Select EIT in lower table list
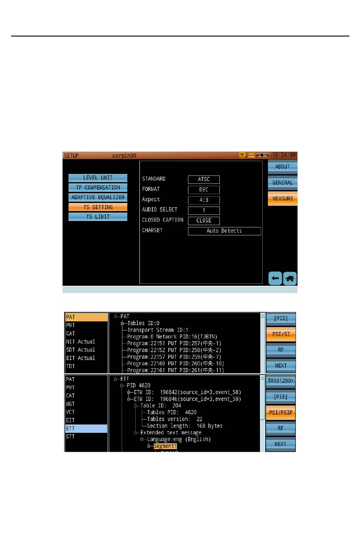This screenshot has height=534, width=360. click(86, 420)
